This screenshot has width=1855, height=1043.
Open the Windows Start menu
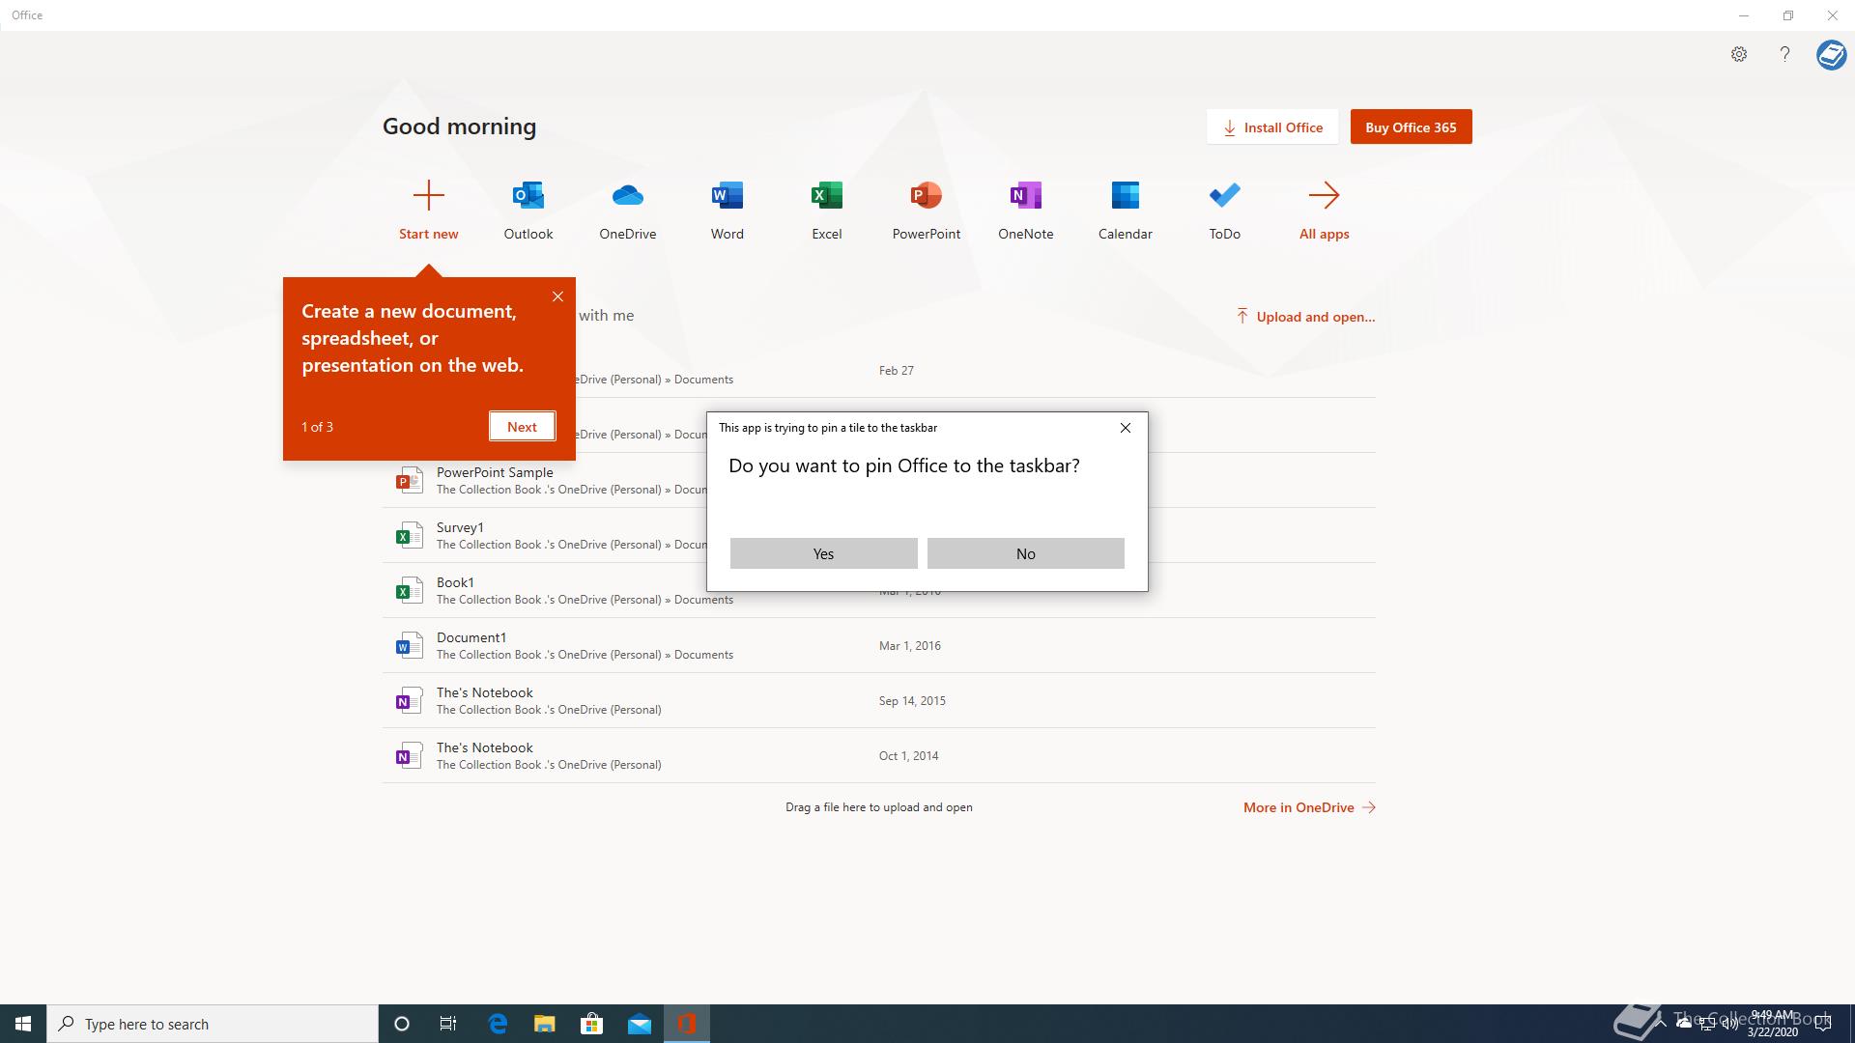23,1024
